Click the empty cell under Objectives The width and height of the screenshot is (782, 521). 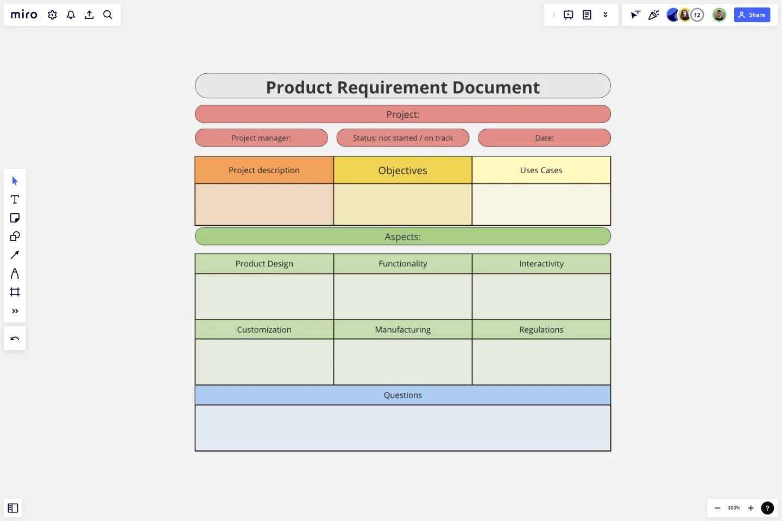point(403,205)
